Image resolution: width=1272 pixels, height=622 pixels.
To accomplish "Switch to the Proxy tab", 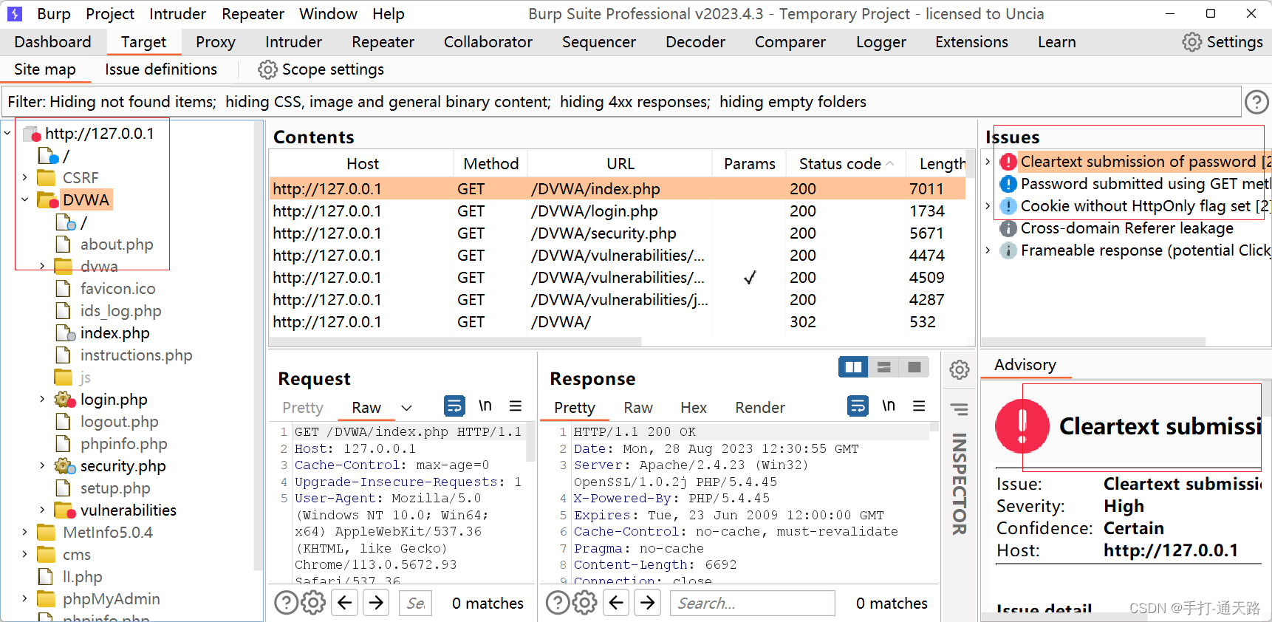I will [216, 42].
